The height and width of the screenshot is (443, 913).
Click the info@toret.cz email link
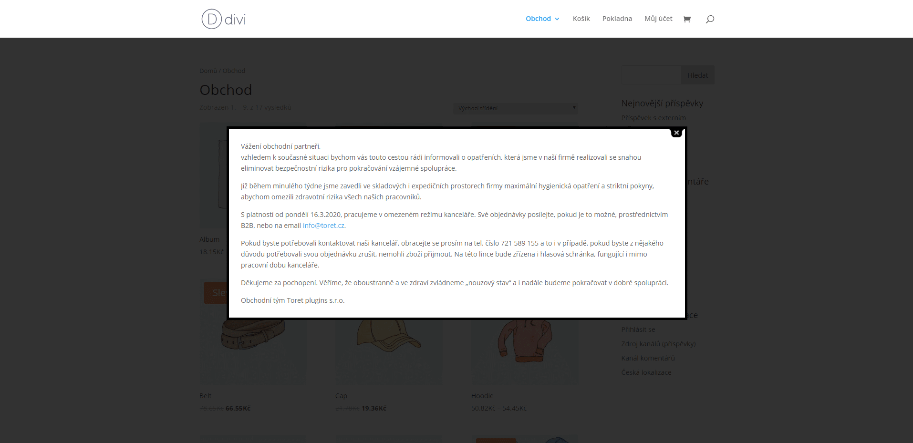[323, 226]
